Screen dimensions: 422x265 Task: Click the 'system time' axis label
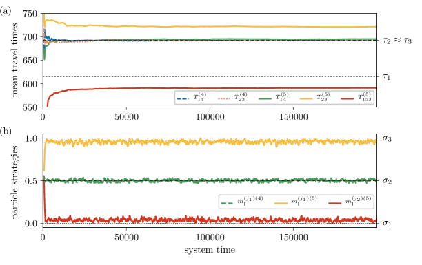coord(210,250)
